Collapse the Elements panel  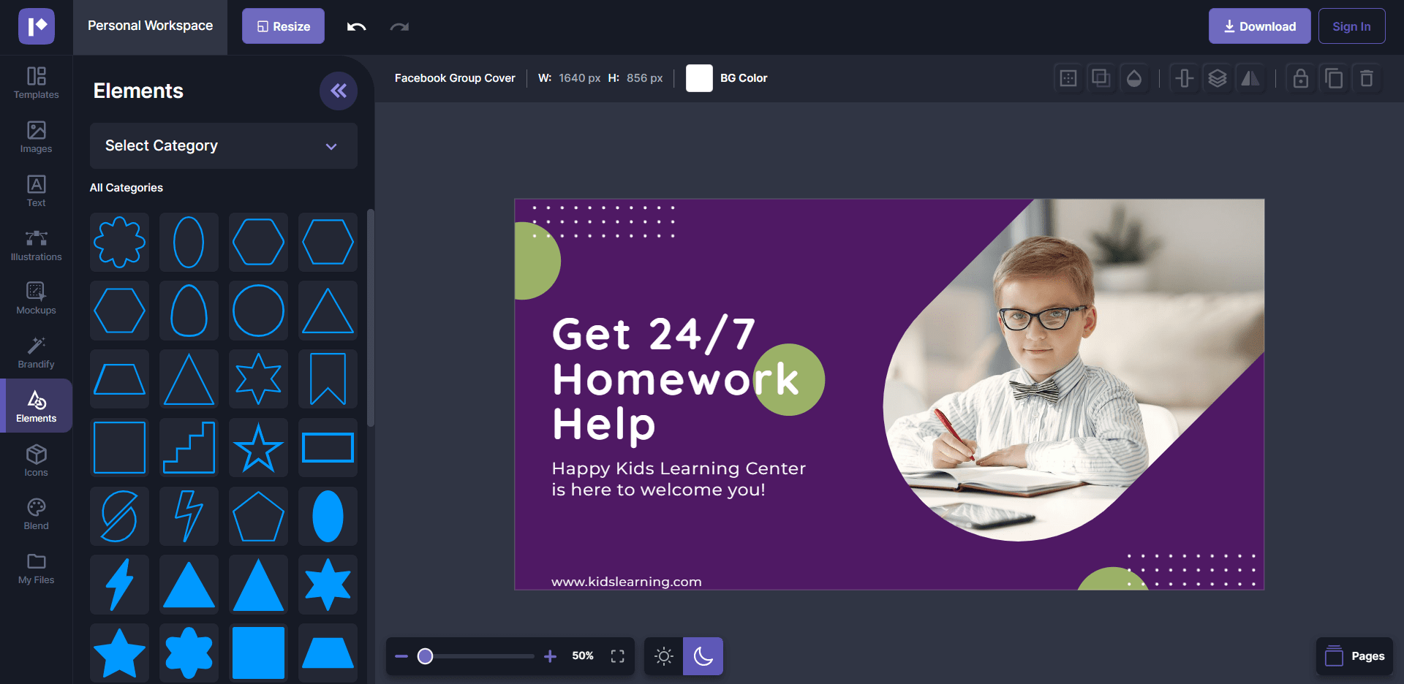click(338, 91)
